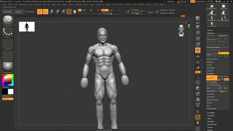The height and width of the screenshot is (131, 233).
Task: Click the Create Shell button
Action: 212,91
